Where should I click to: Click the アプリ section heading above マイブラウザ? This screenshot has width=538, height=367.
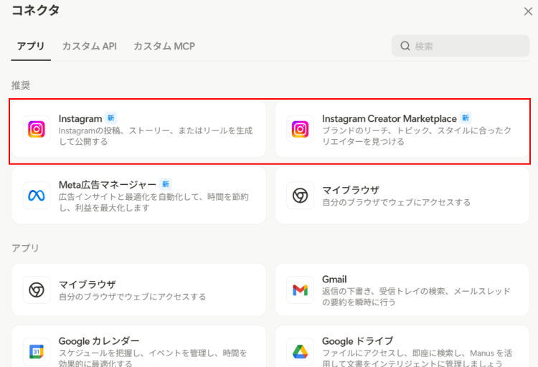coord(25,248)
